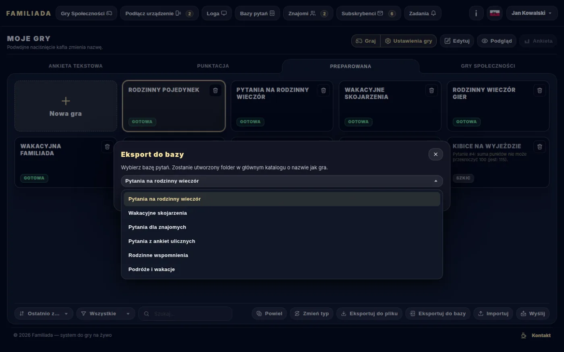Click the Graj button
Screen dimensions: 564x352
366,41
